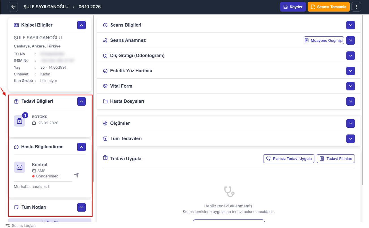Click the Seans Anamnez nodes icon

[105, 40]
